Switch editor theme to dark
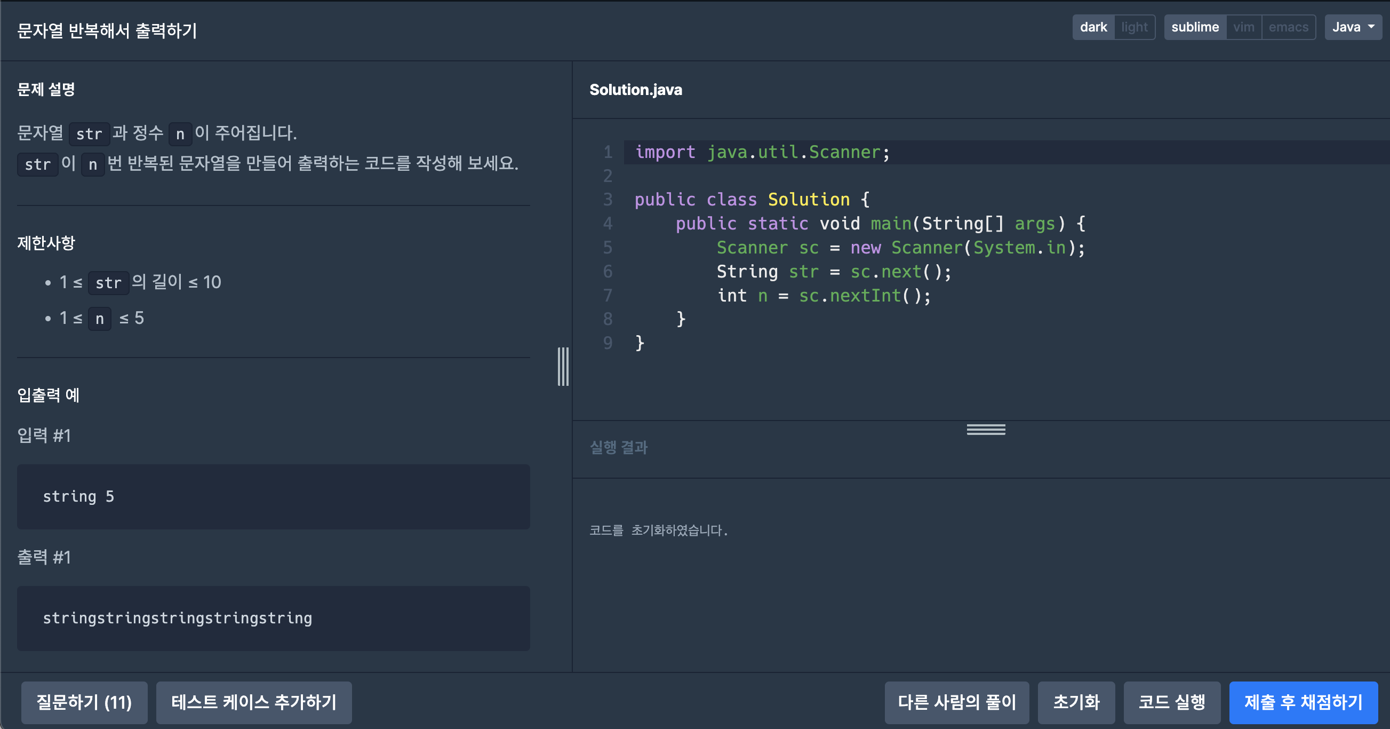This screenshot has width=1390, height=729. (x=1093, y=27)
